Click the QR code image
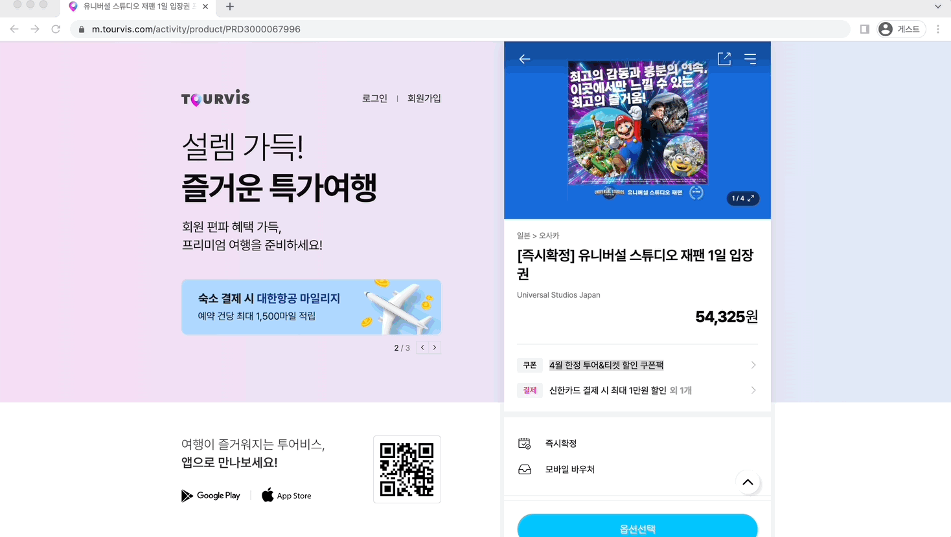Viewport: 951px width, 537px height. point(407,469)
